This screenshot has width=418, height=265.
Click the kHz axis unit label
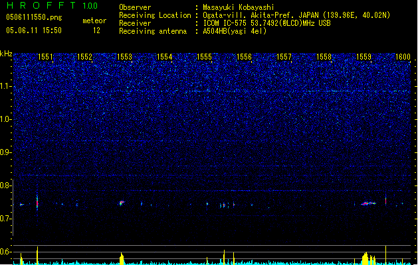pos(6,54)
